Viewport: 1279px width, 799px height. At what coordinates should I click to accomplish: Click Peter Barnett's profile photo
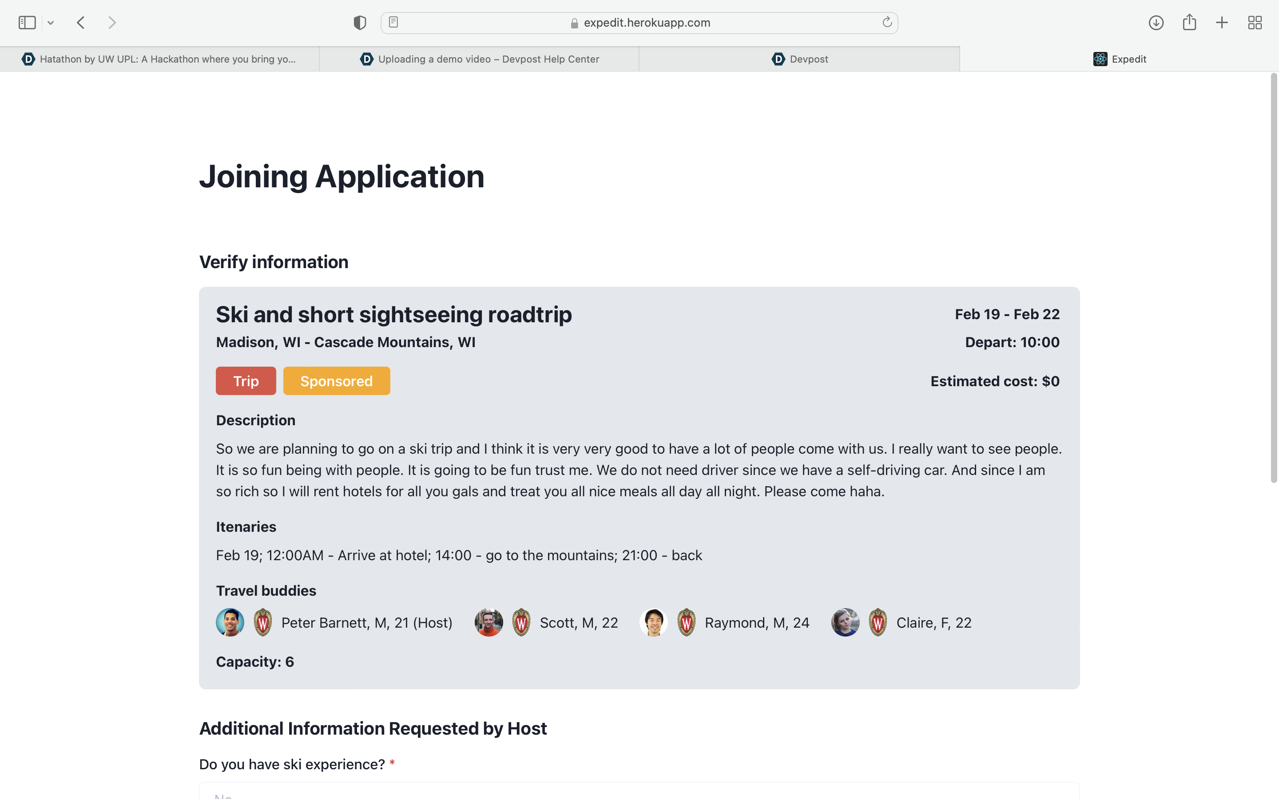pos(230,622)
